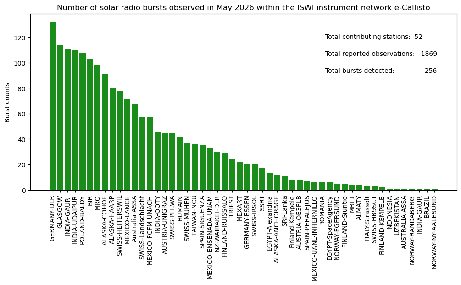Click the TRIEST bar
The image size is (461, 285).
pos(232,175)
